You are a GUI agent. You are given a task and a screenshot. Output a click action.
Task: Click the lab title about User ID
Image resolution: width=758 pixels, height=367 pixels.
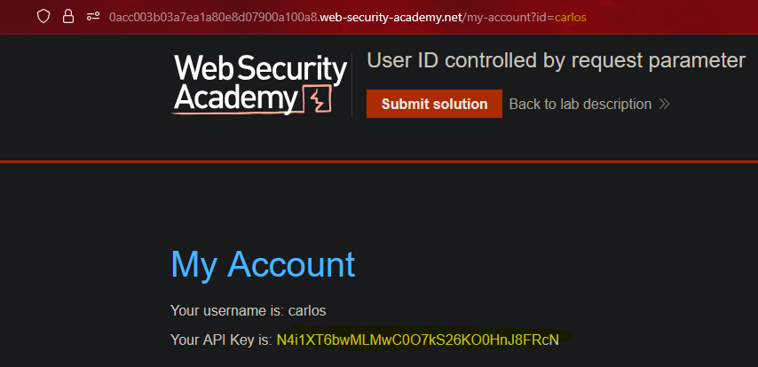pos(556,60)
